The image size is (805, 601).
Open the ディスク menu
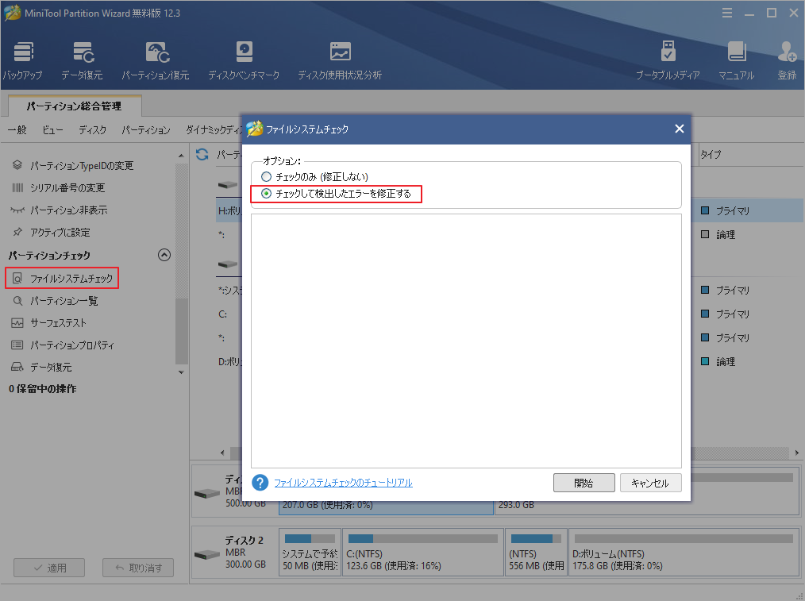(92, 130)
